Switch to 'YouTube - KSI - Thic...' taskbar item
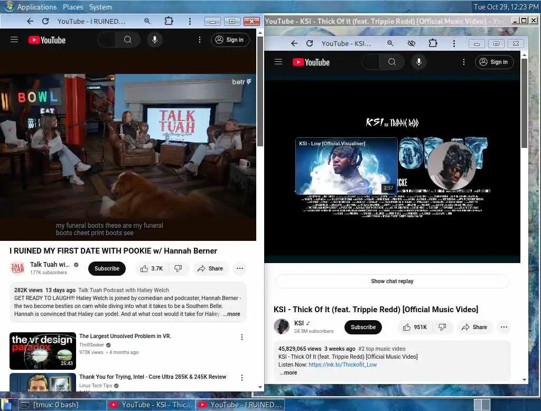This screenshot has height=411, width=541. (151, 405)
